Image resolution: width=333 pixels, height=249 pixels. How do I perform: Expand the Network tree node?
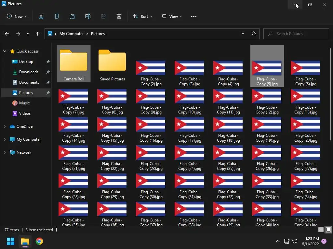tap(5, 152)
